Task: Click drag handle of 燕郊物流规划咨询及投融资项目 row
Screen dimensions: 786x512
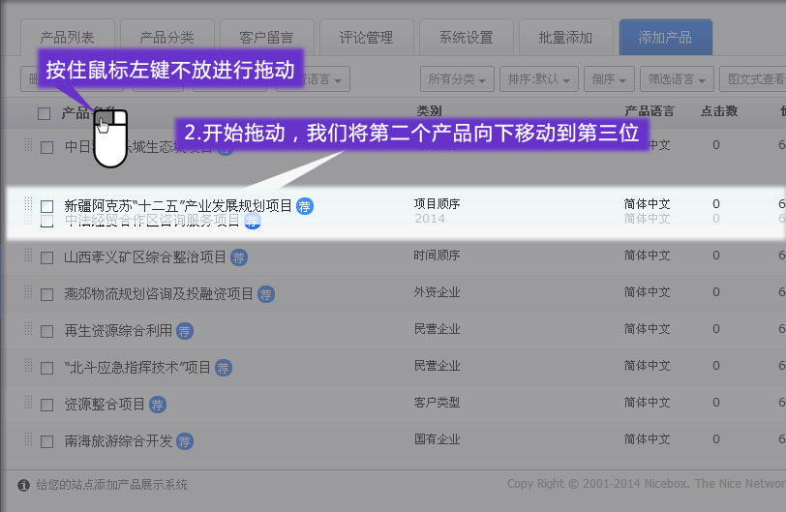Action: [x=28, y=293]
